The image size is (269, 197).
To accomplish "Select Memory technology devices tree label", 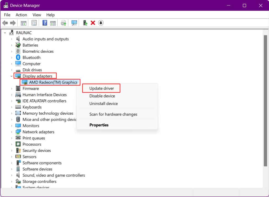I will tap(48, 113).
